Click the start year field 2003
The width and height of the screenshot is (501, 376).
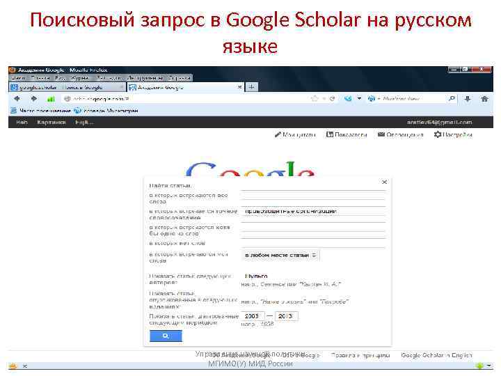(x=253, y=316)
